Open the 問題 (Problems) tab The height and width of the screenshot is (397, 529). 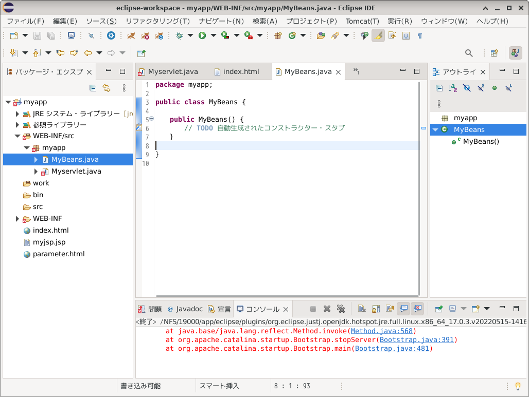pyautogui.click(x=150, y=309)
